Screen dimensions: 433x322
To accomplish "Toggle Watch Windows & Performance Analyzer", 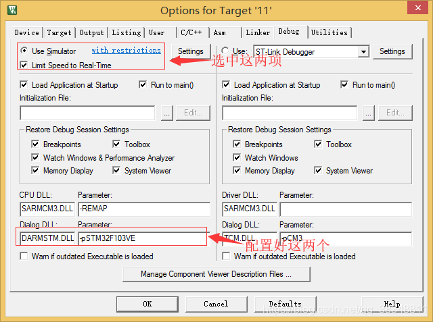I will click(35, 157).
